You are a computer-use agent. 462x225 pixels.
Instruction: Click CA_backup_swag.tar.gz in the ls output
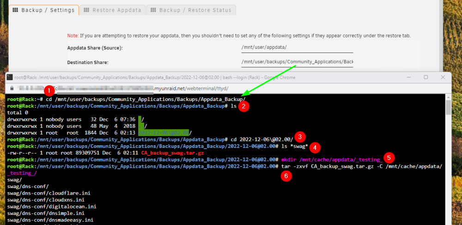[172, 153]
